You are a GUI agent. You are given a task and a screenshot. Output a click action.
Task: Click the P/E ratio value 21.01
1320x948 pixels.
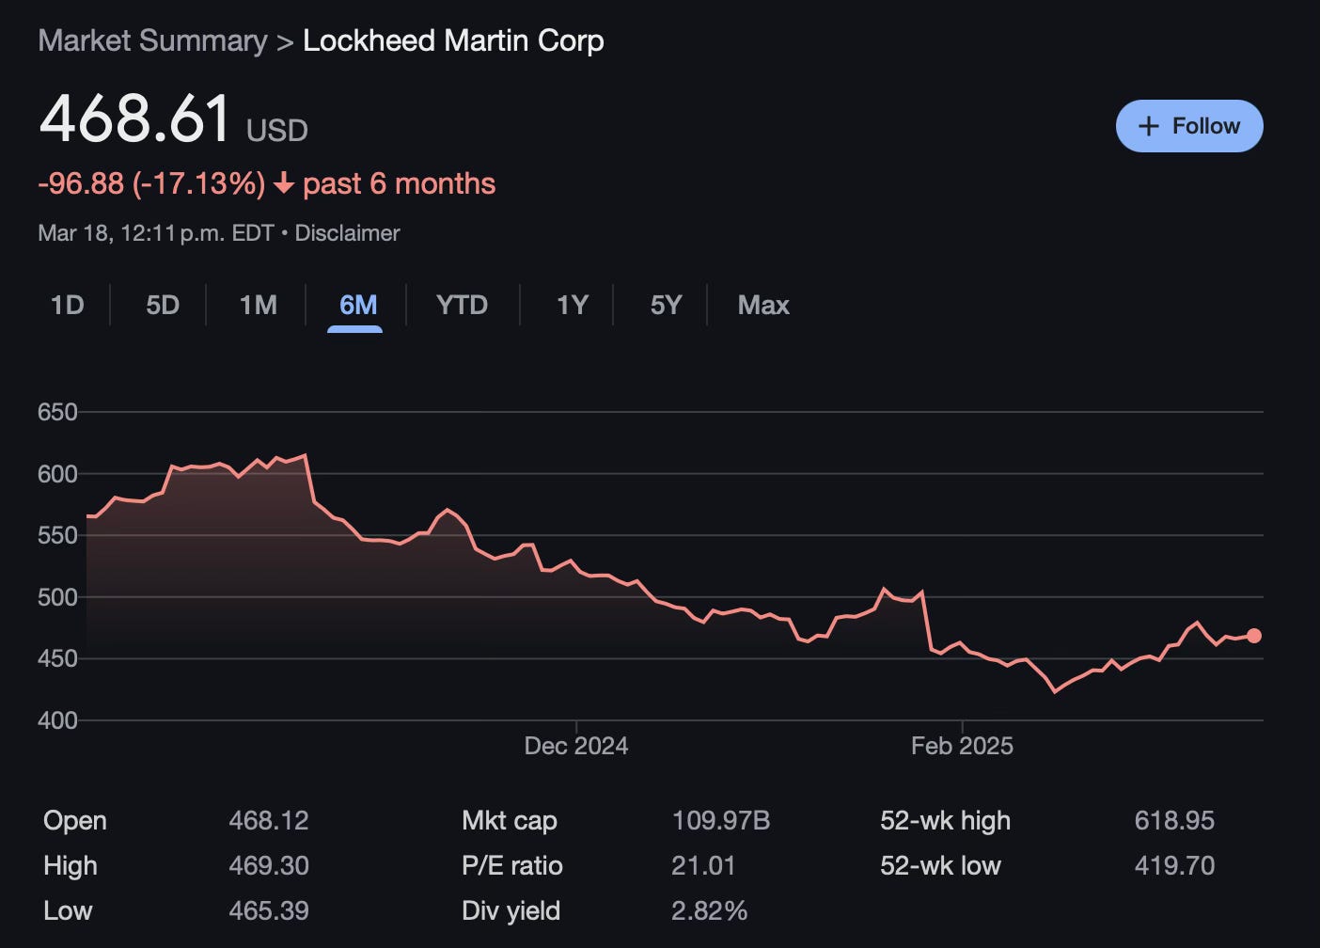click(x=703, y=865)
